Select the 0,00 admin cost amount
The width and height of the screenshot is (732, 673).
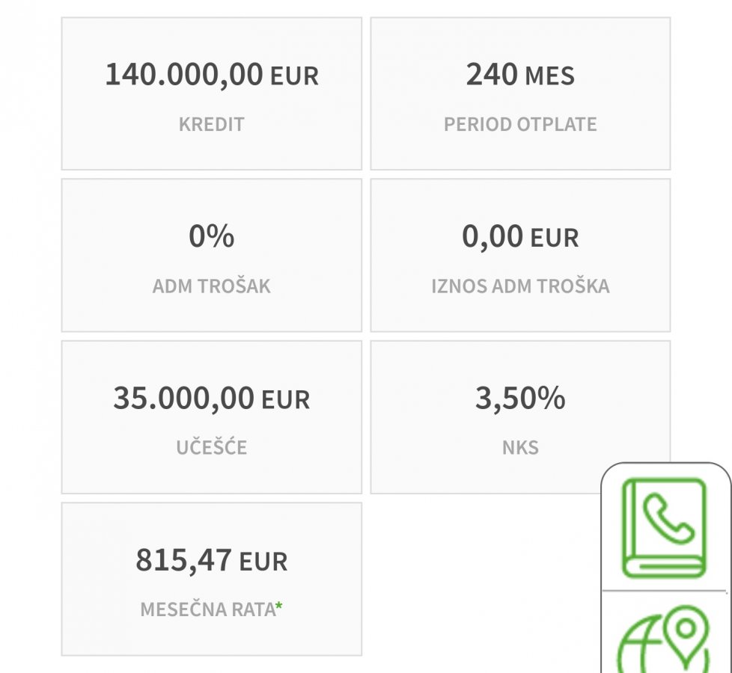click(492, 236)
